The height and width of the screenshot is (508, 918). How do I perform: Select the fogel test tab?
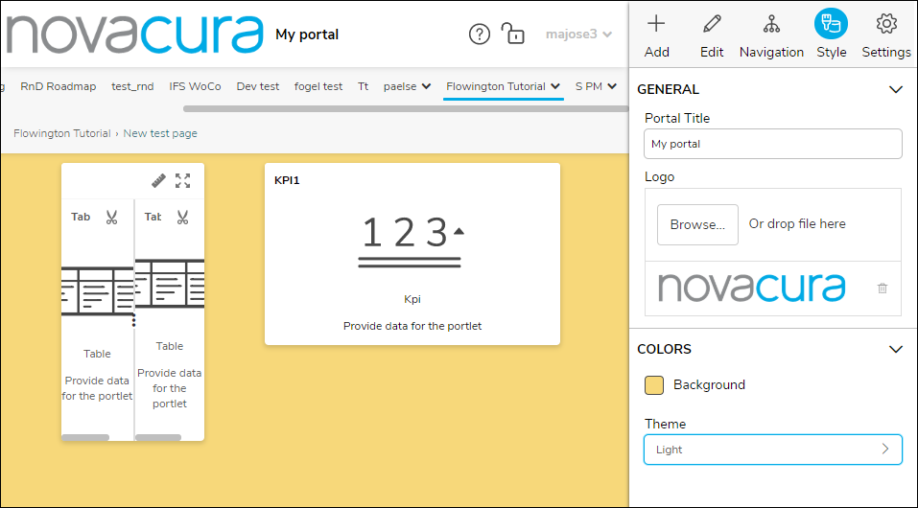318,86
